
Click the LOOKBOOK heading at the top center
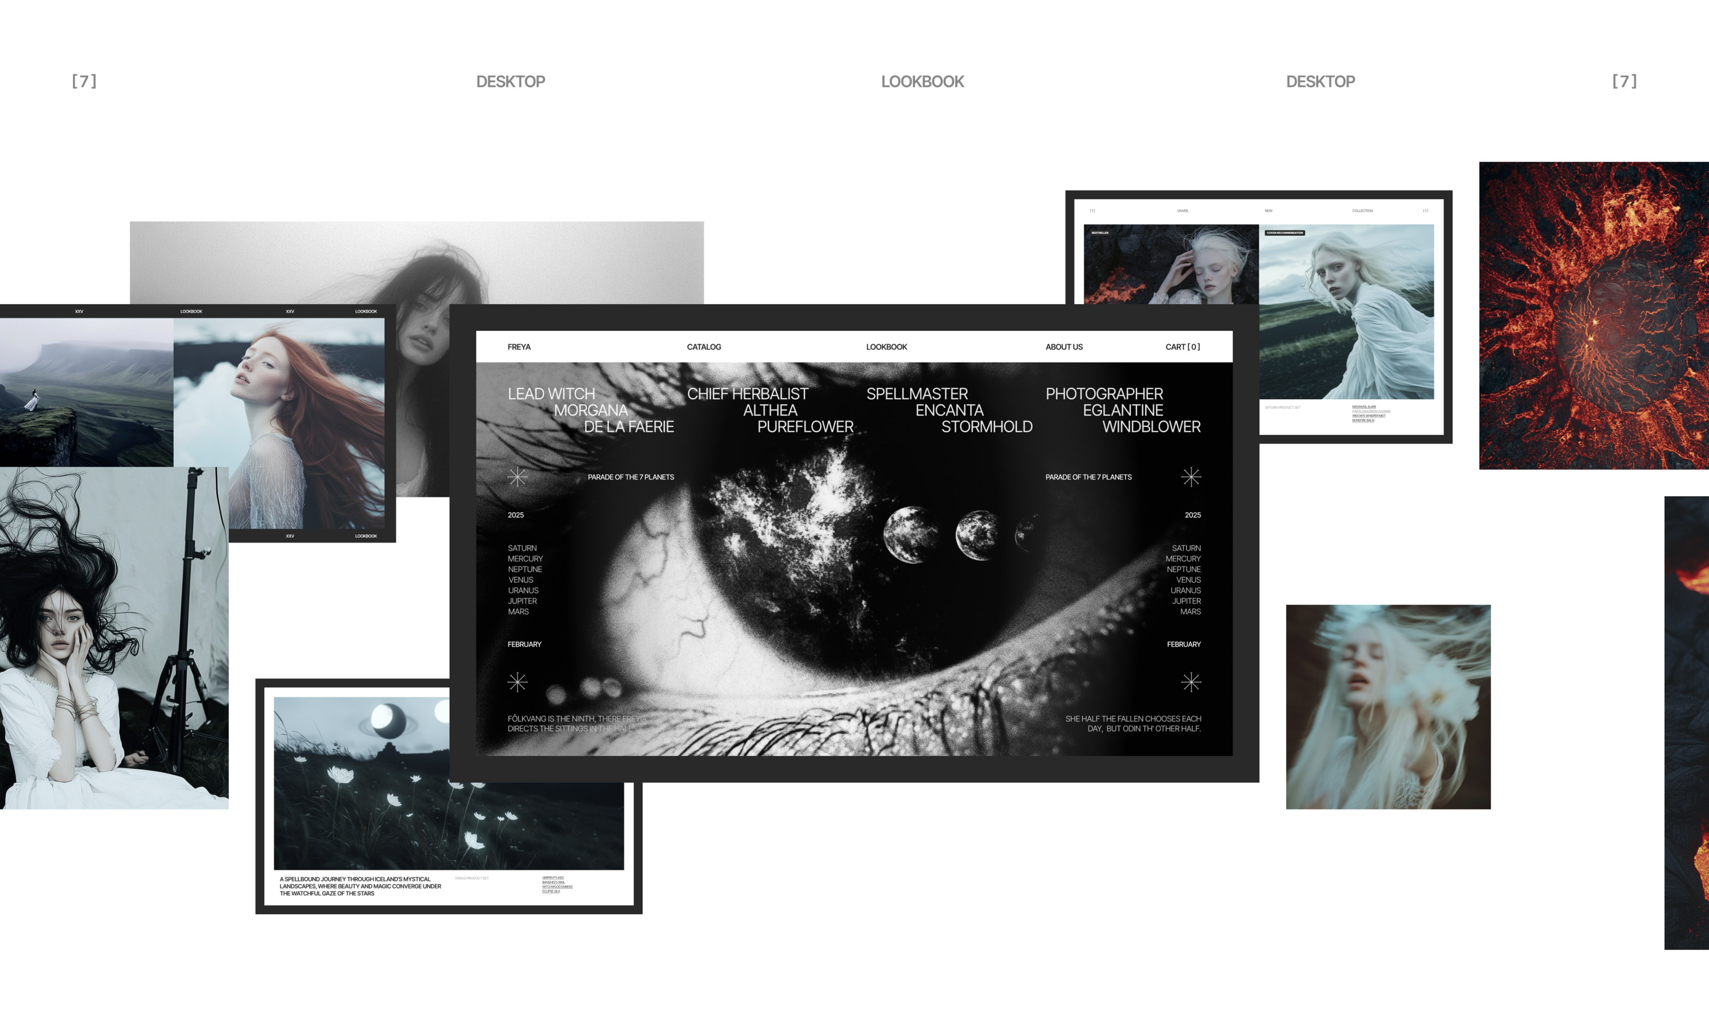coord(922,81)
